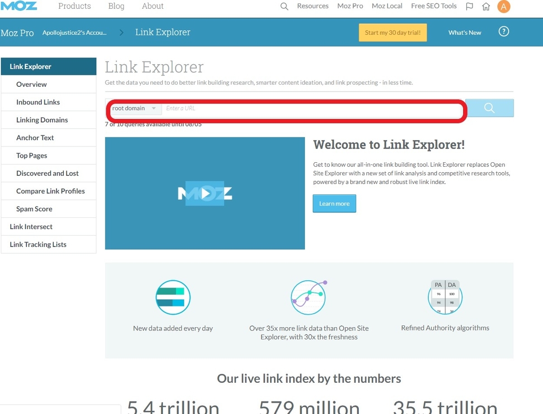
Task: Click the '579 million' statistic
Action: point(309,407)
